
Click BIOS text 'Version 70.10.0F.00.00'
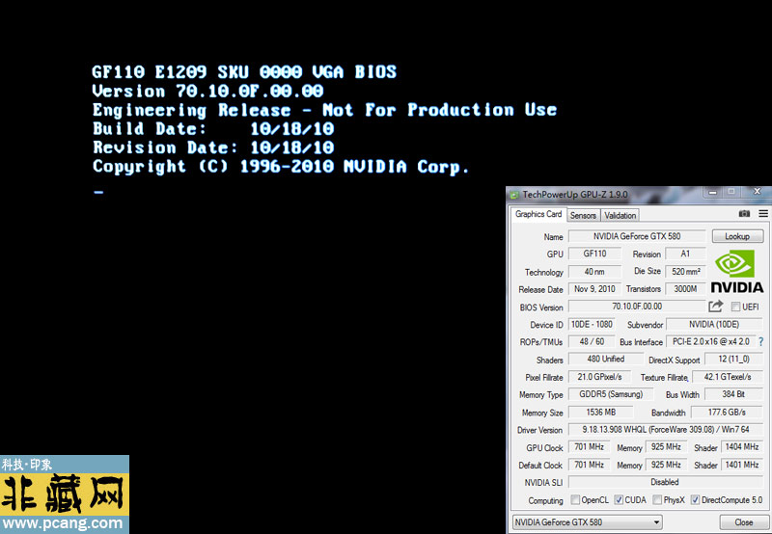click(x=207, y=91)
